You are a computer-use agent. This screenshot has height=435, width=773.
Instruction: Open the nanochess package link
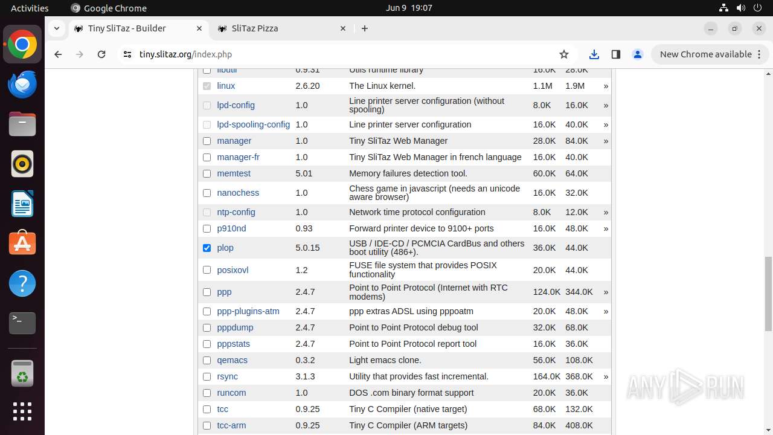coord(238,193)
